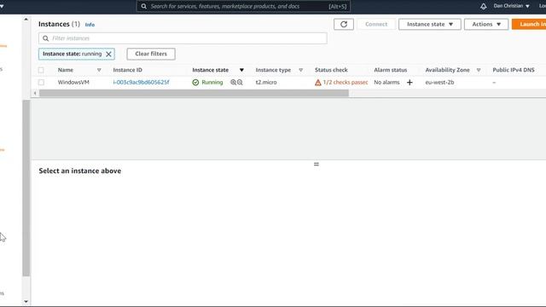This screenshot has width=546, height=307.
Task: Add an alarm with the plus icon
Action: 409,83
